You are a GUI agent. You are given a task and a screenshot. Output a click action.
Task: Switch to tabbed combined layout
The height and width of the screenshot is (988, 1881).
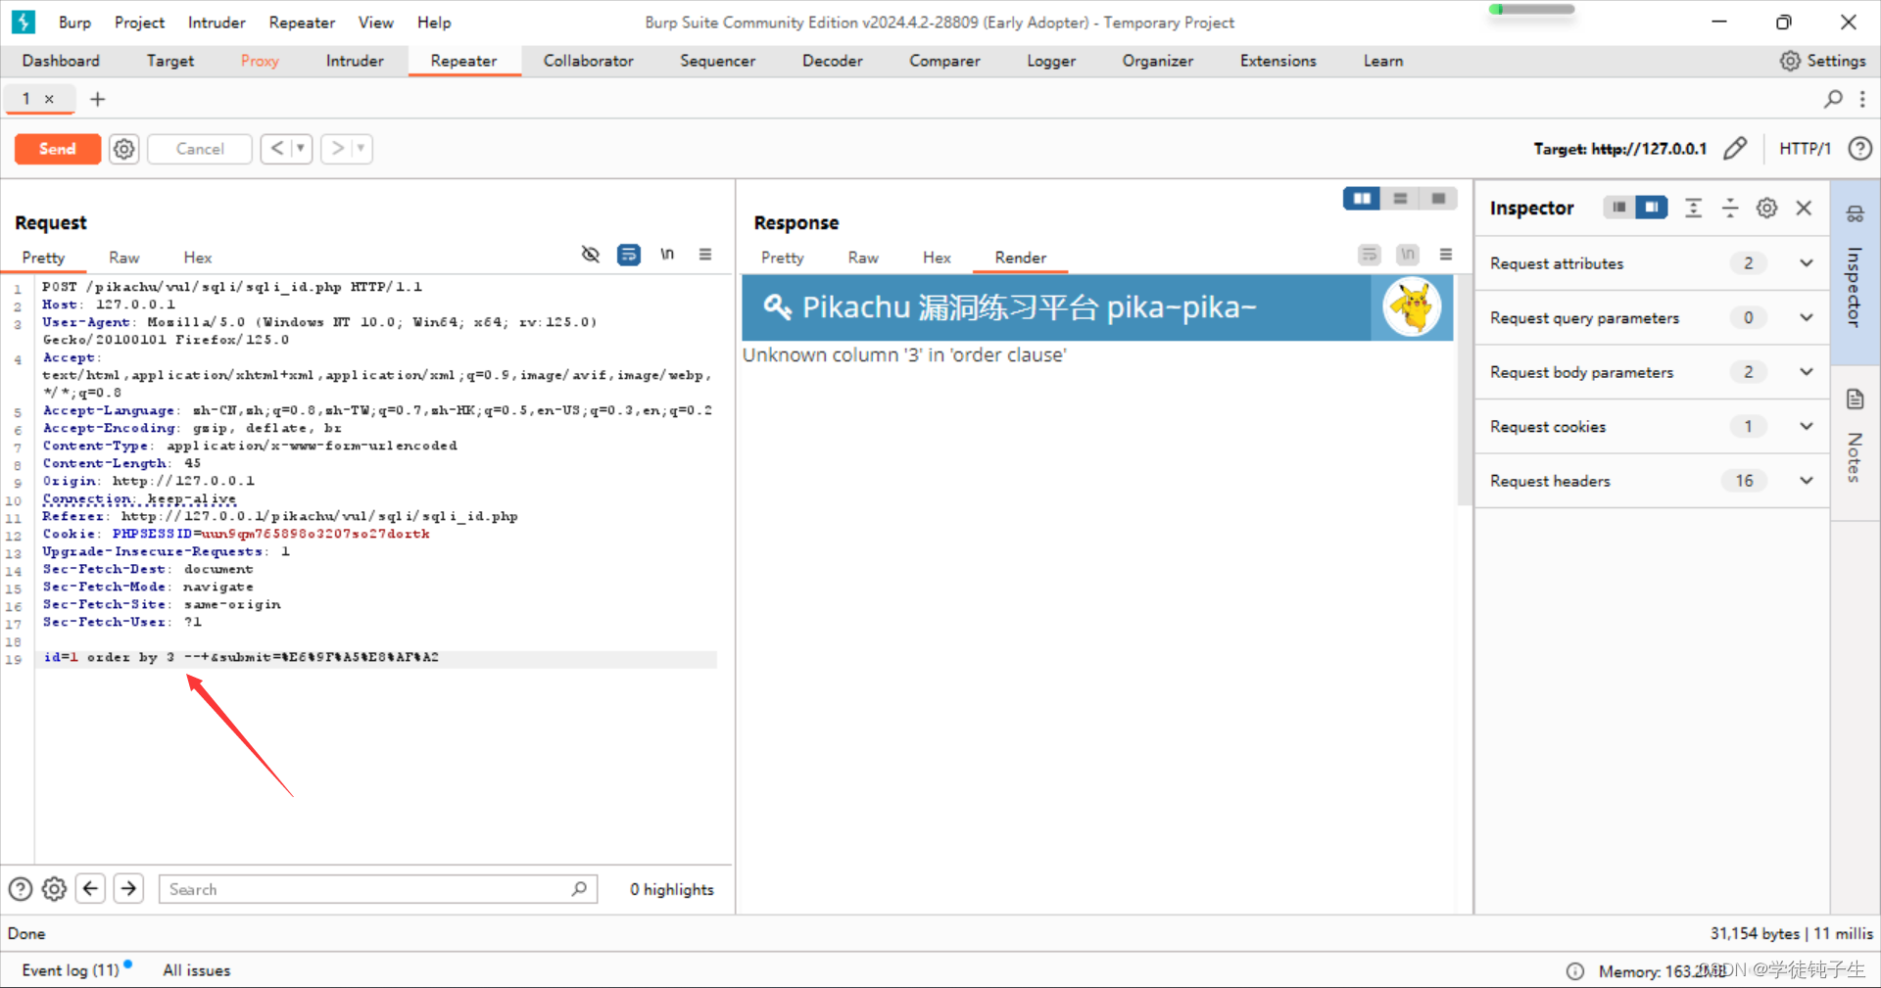point(1438,199)
